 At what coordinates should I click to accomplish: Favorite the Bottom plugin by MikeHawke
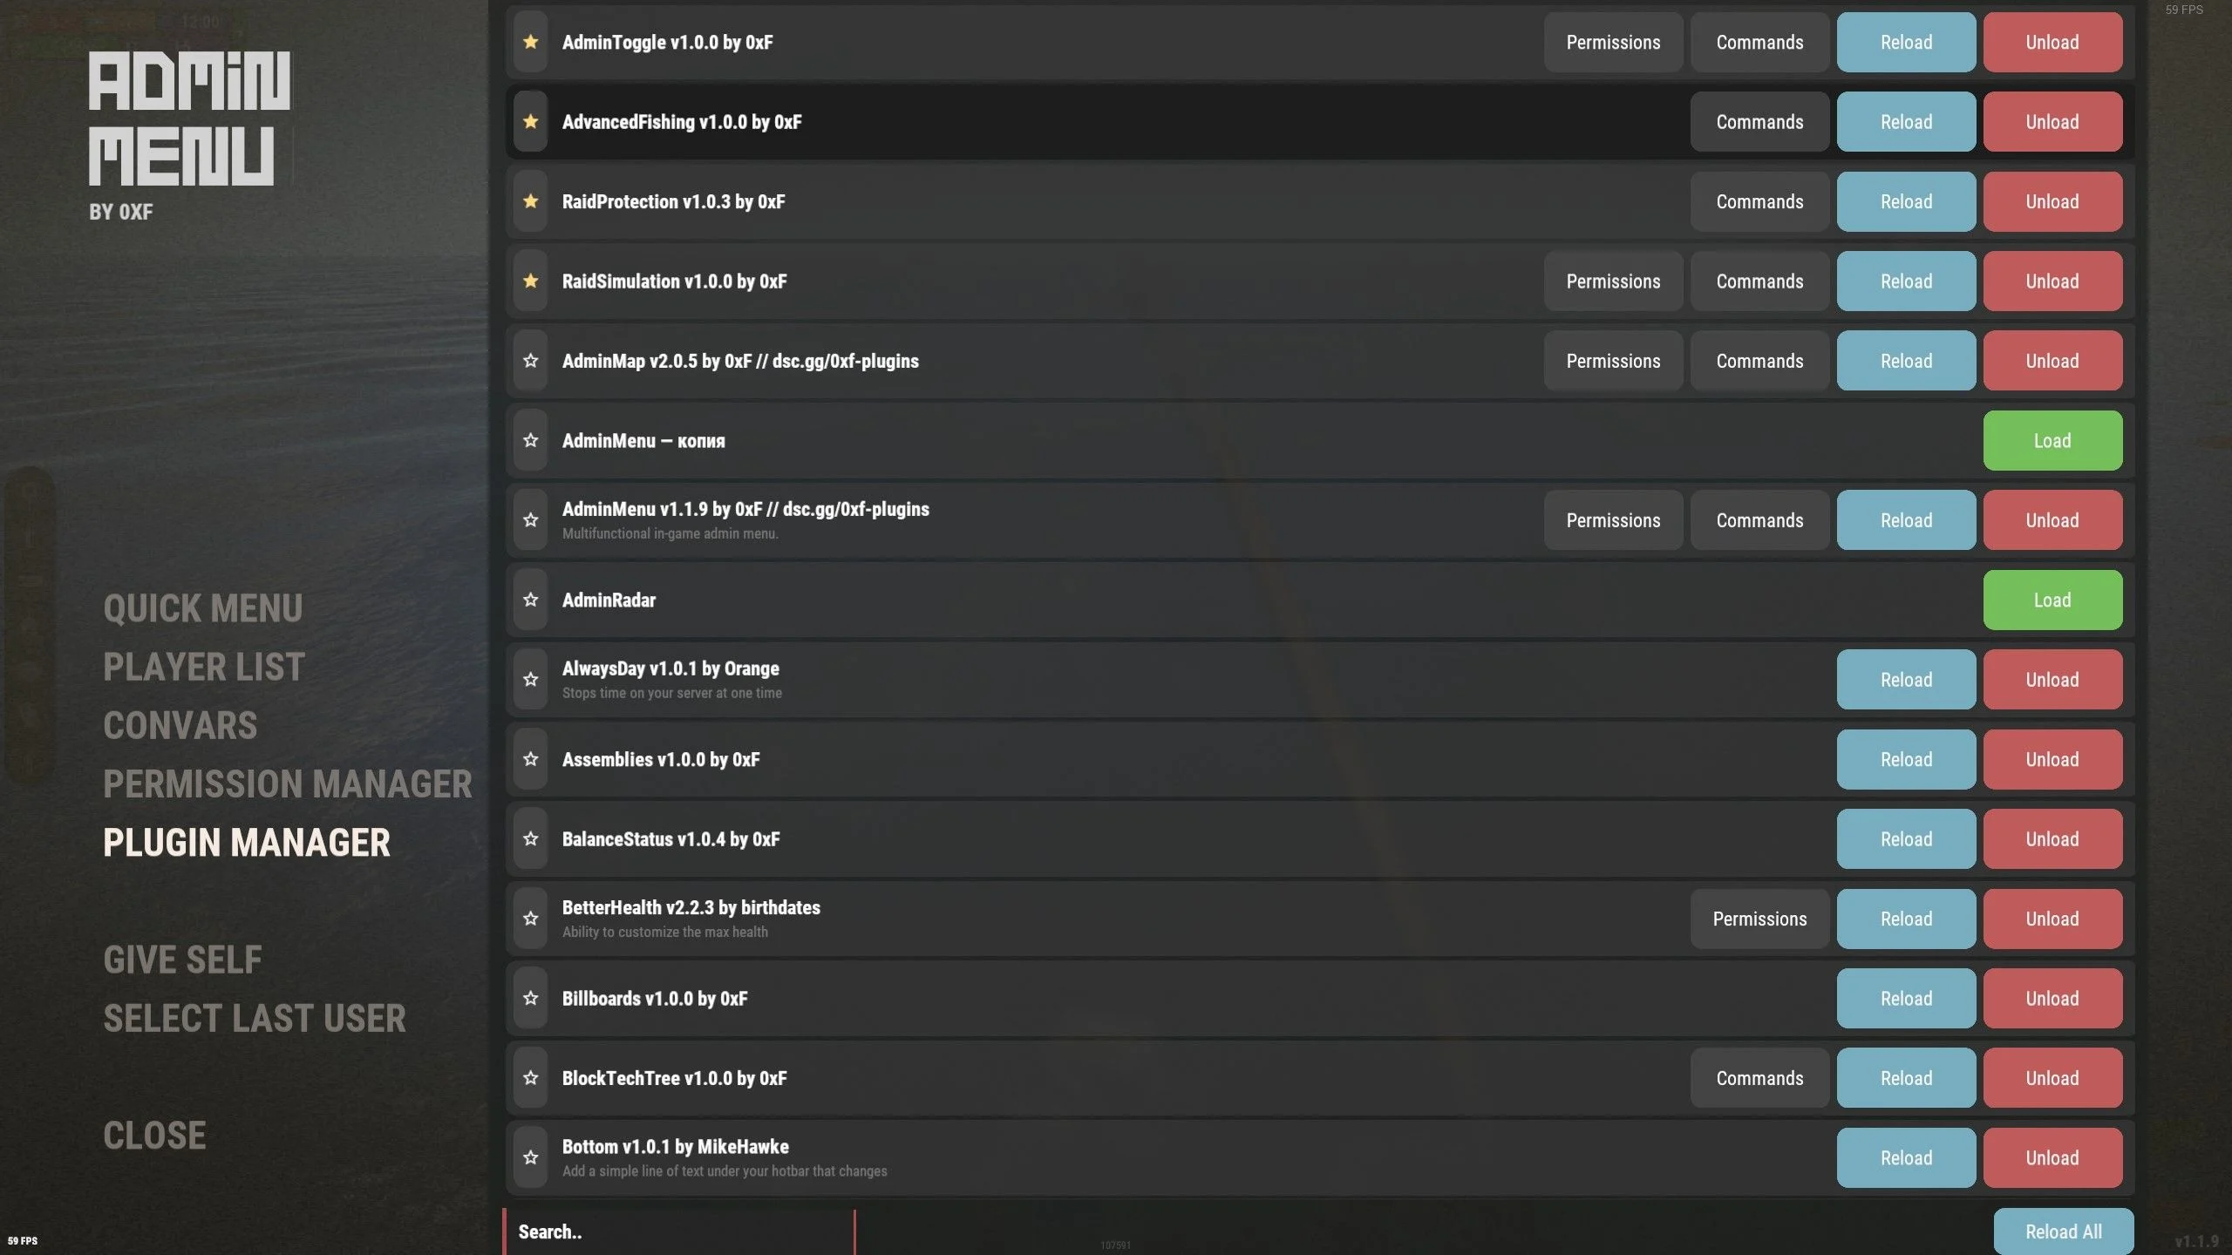[530, 1157]
